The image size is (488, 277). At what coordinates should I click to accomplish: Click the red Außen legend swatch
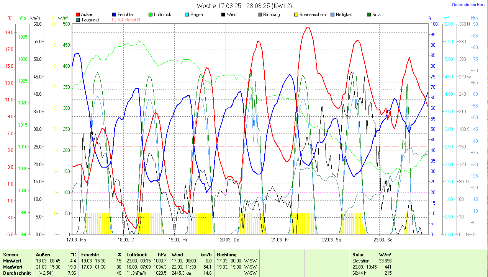(x=78, y=15)
